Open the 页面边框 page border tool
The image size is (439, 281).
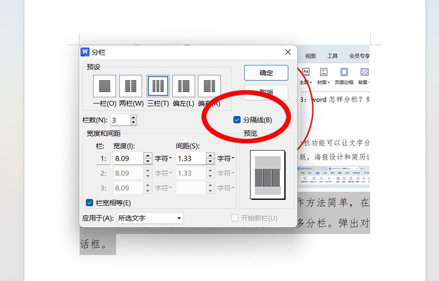coord(344,73)
